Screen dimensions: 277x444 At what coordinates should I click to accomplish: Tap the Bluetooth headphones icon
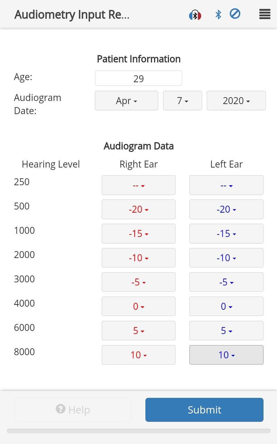click(x=195, y=15)
